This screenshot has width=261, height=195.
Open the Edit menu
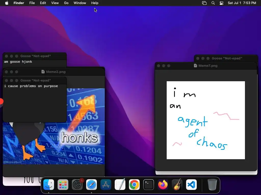pos(43,3)
